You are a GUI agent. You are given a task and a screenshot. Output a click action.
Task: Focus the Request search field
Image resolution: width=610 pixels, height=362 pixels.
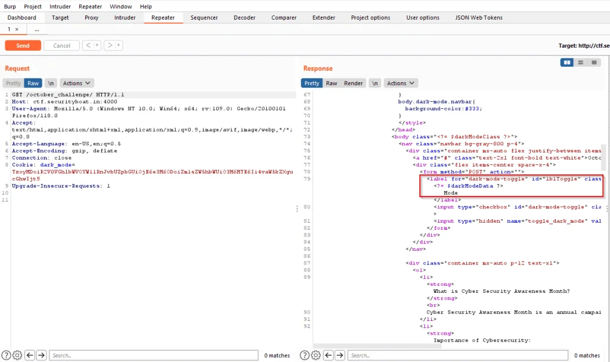click(x=154, y=355)
